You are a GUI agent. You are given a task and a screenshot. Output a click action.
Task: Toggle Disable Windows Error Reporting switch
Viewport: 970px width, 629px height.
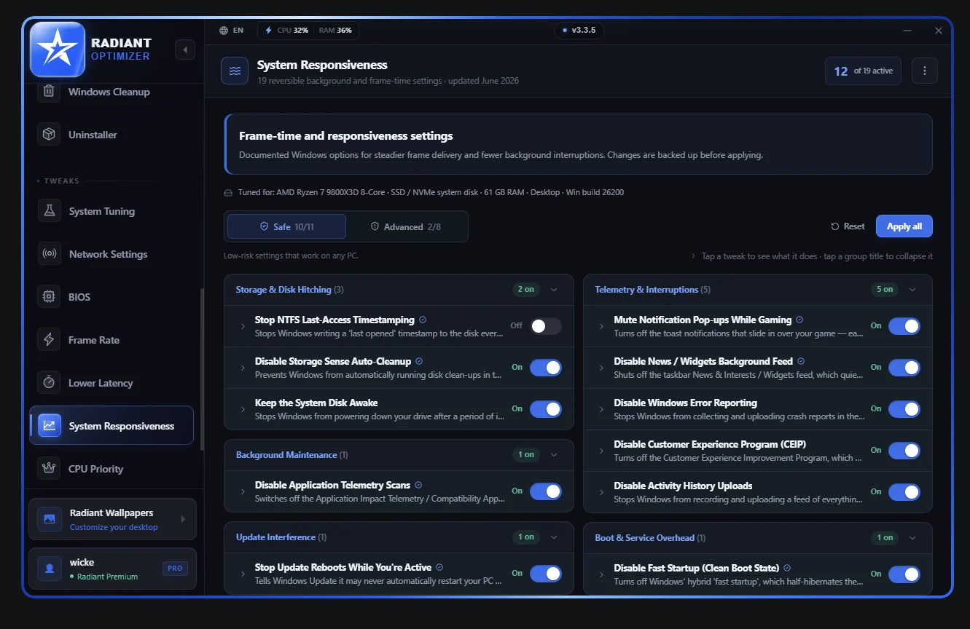904,409
